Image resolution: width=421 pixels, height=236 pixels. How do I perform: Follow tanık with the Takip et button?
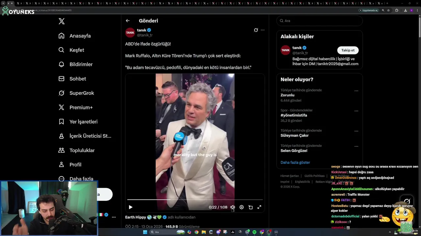(x=348, y=50)
